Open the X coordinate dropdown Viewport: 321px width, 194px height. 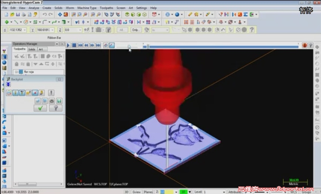[25, 30]
